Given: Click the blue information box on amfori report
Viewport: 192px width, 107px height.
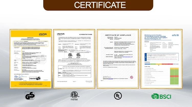Looking at the screenshot, I should coord(162,57).
